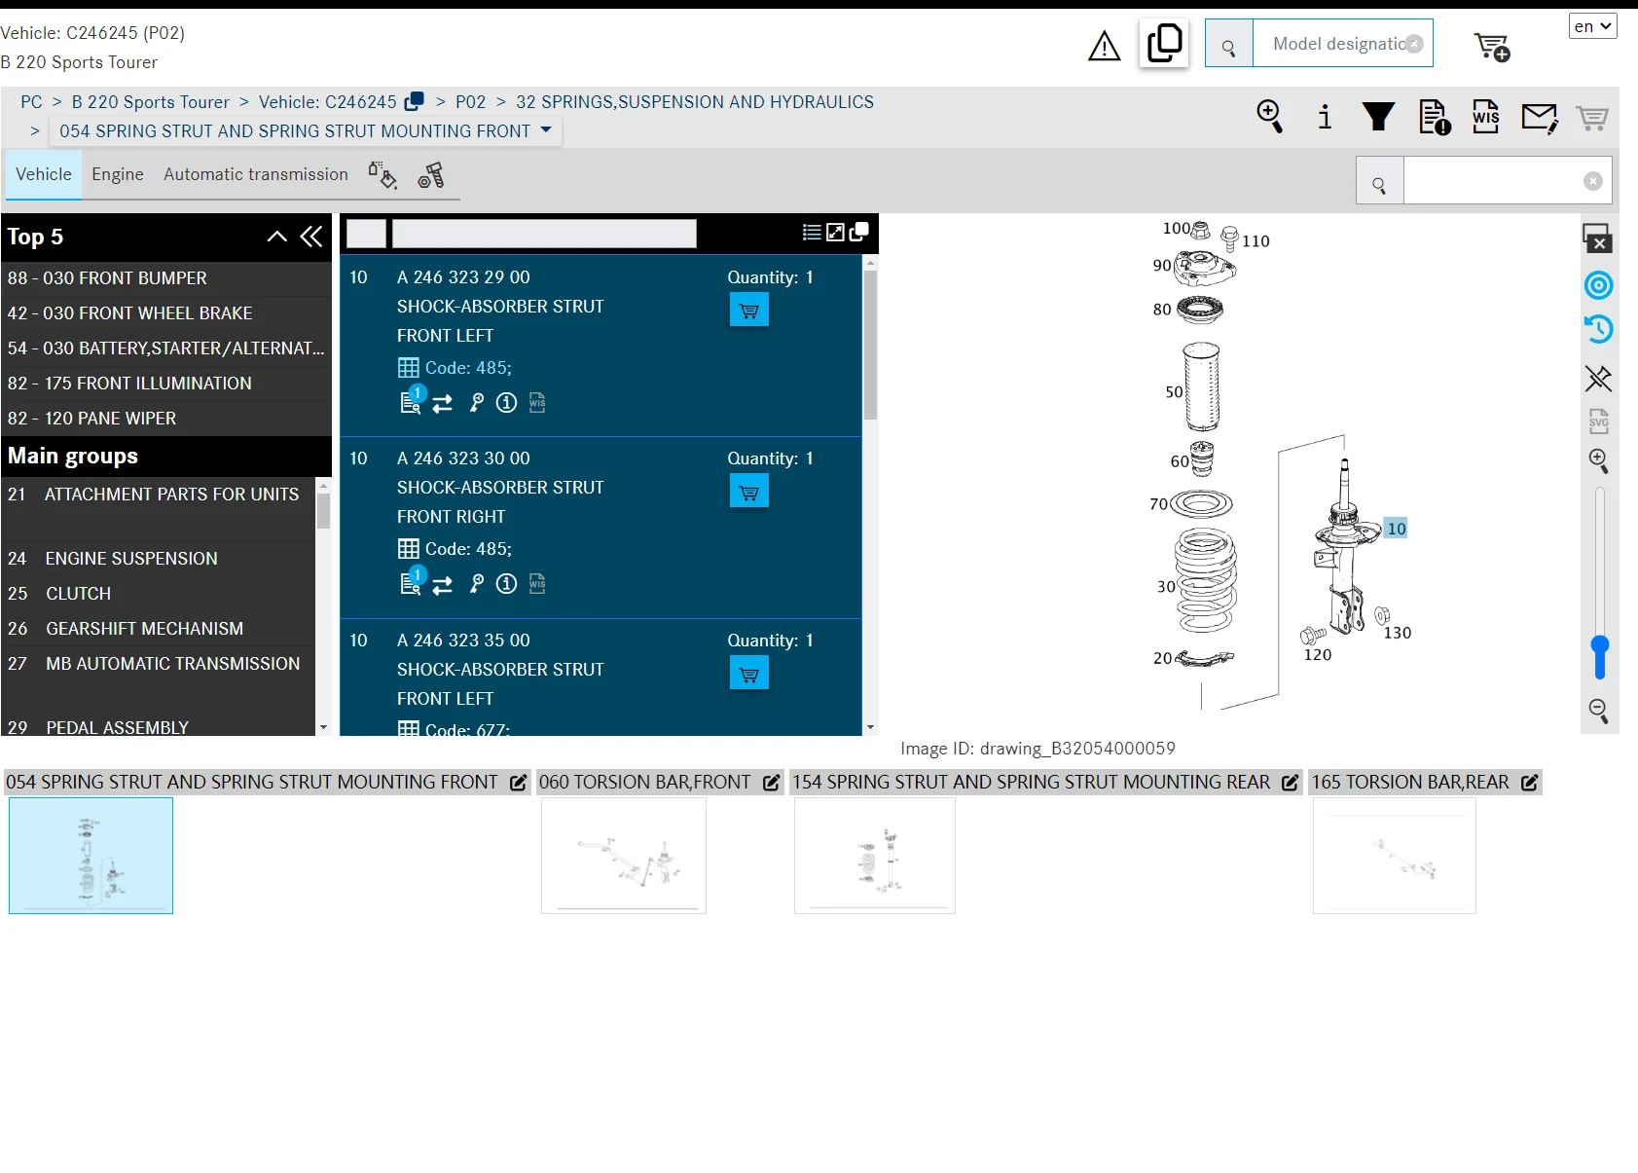Click the paint bucket tab icon
Image resolution: width=1638 pixels, height=1173 pixels.
pyautogui.click(x=382, y=175)
